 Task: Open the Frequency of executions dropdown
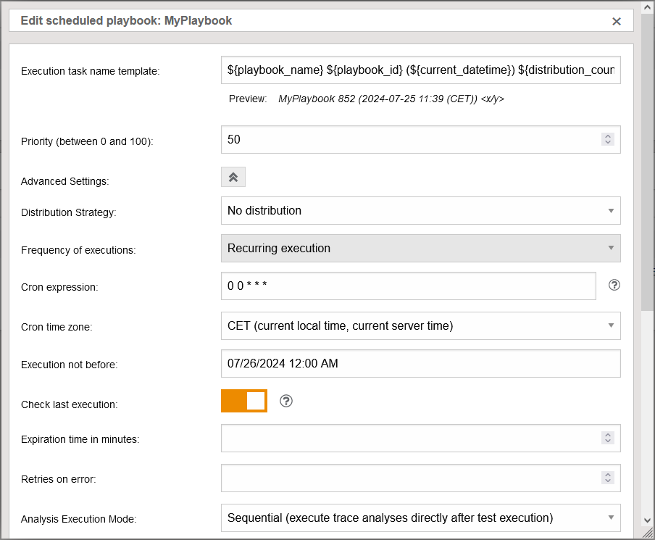click(x=420, y=248)
